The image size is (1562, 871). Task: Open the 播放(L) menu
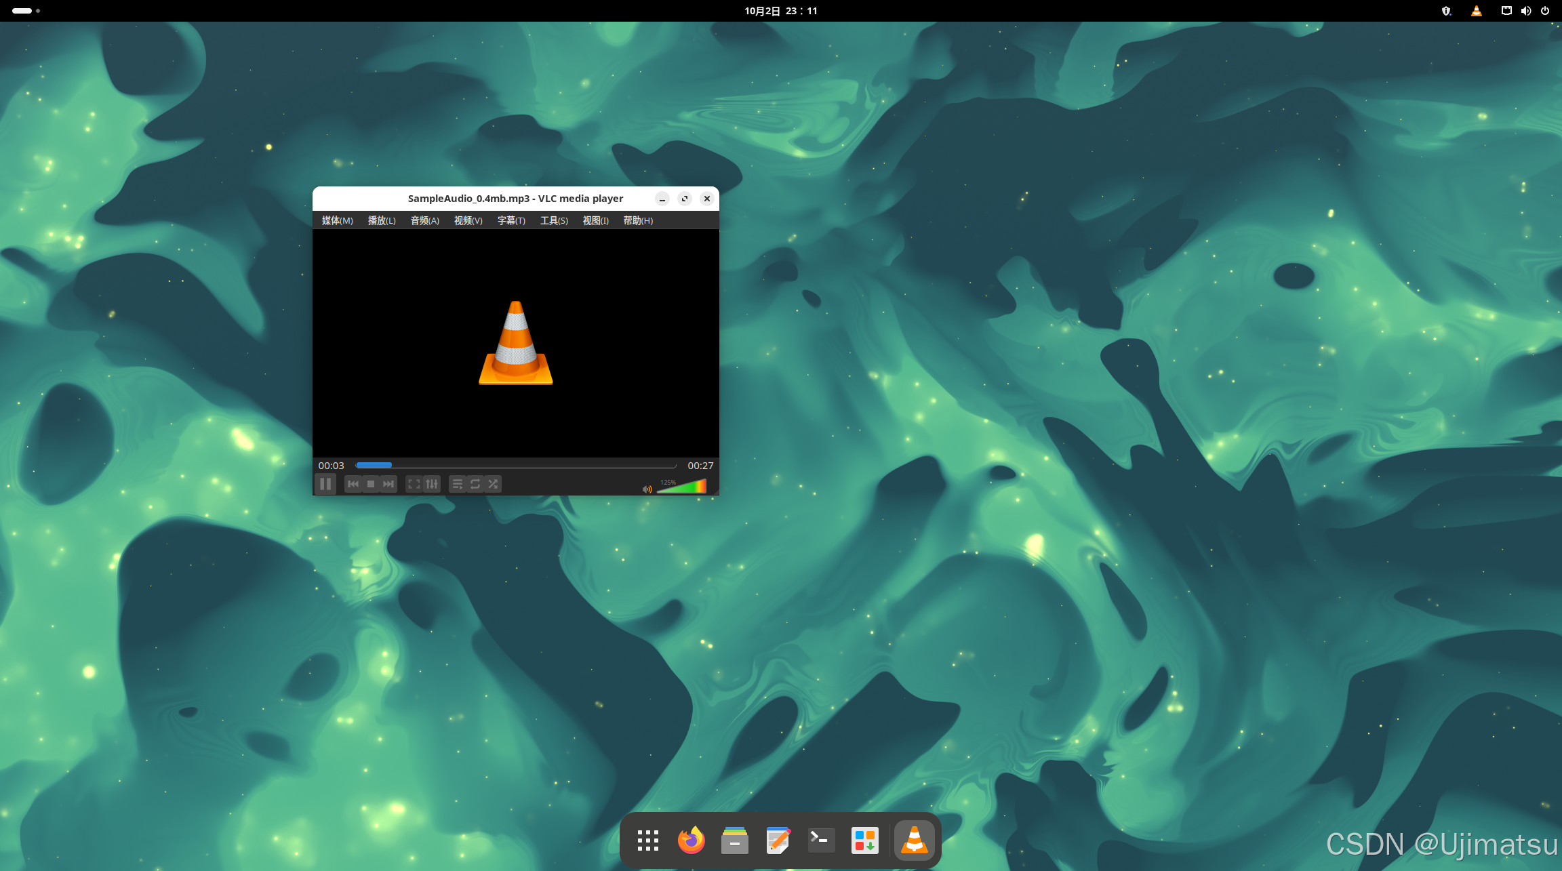point(381,220)
